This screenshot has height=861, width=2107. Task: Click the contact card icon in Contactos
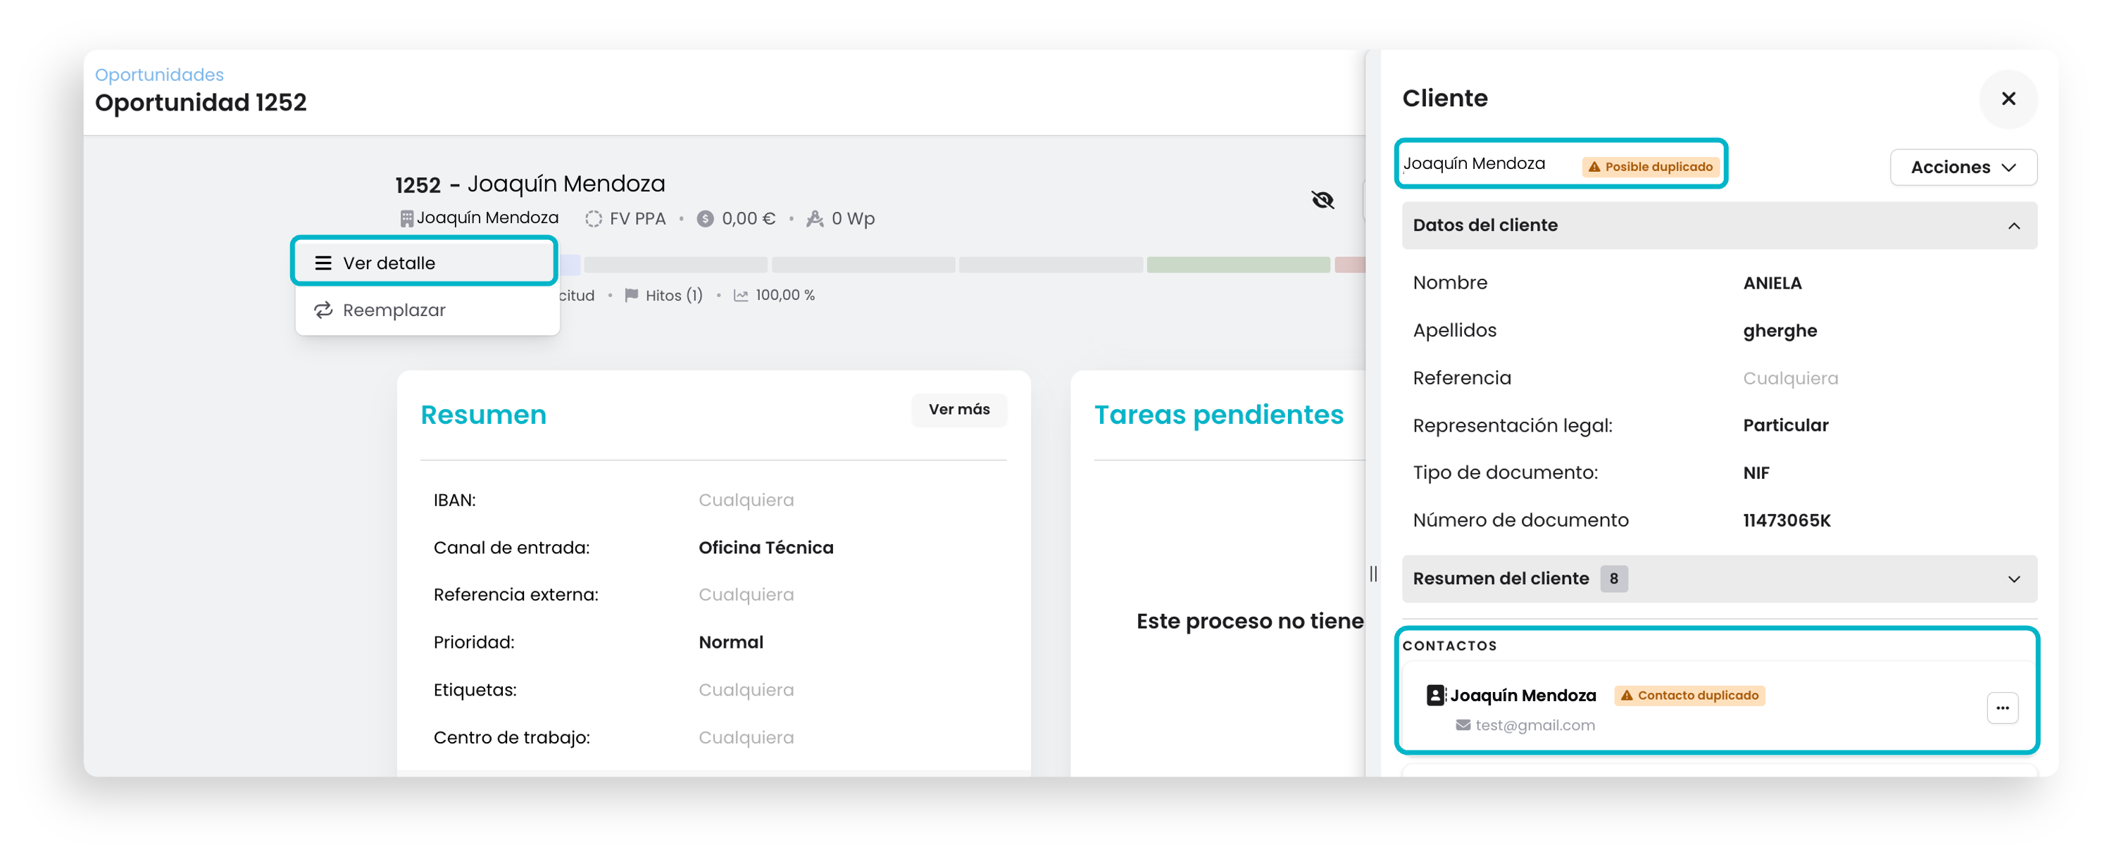(x=1435, y=695)
